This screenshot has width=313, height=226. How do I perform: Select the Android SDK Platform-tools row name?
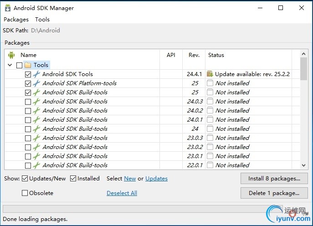(79, 83)
